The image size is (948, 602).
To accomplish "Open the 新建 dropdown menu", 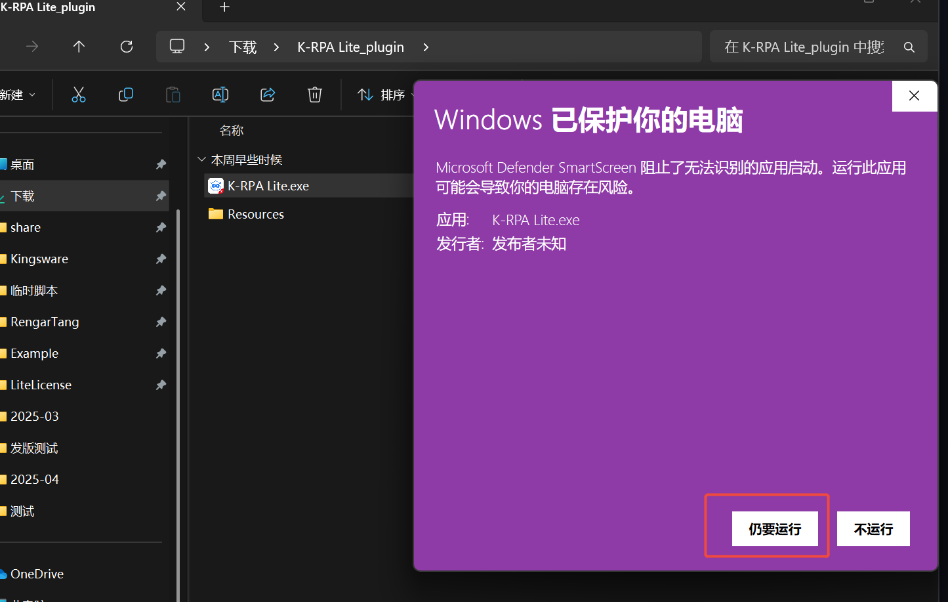I will 18,95.
